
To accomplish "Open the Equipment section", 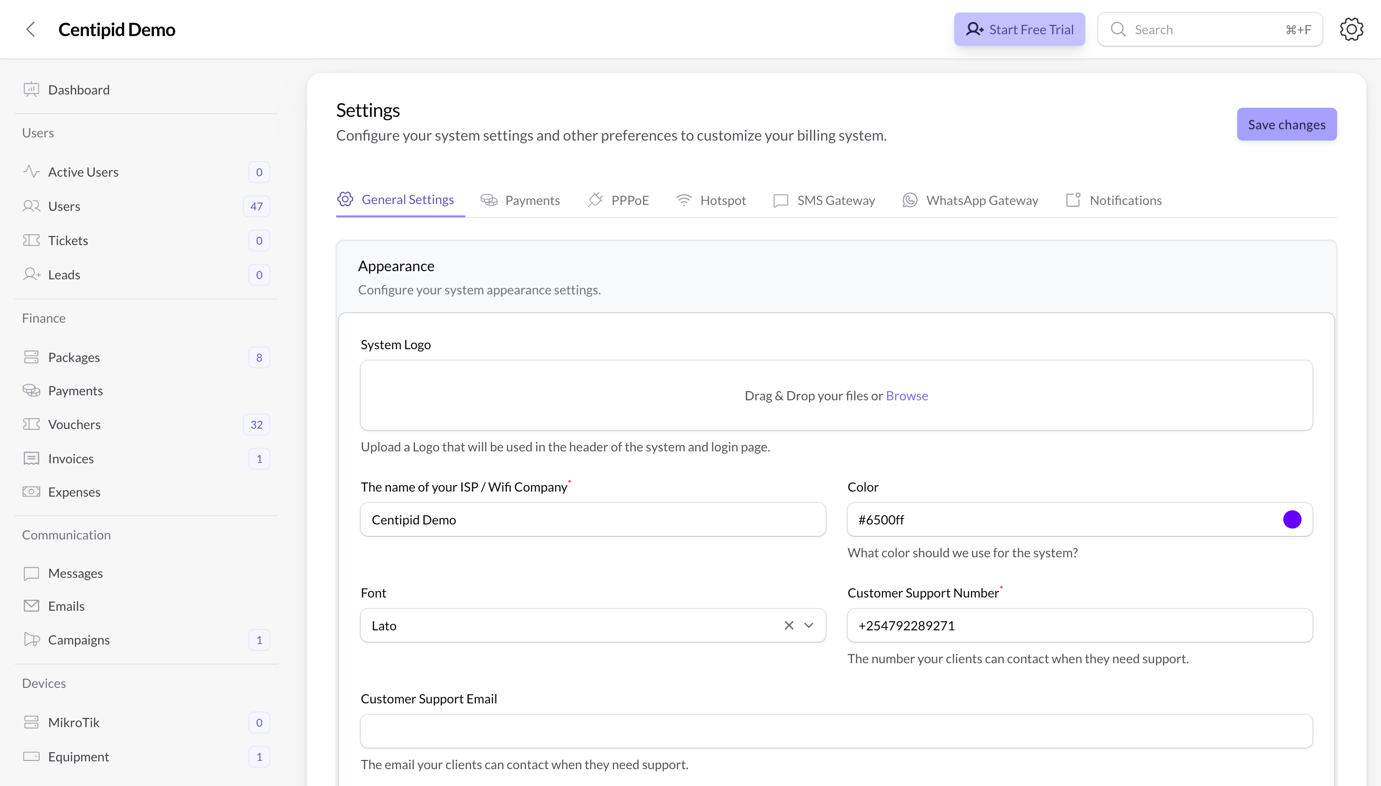I will [79, 756].
